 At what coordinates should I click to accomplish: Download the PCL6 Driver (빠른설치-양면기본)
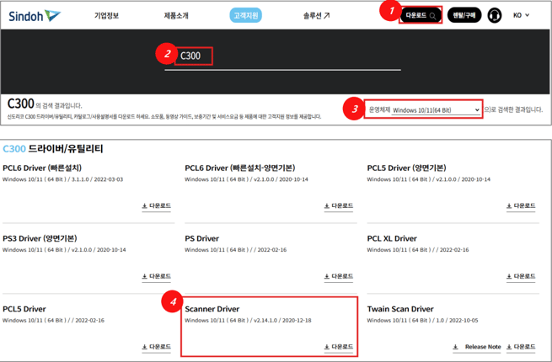click(x=338, y=205)
